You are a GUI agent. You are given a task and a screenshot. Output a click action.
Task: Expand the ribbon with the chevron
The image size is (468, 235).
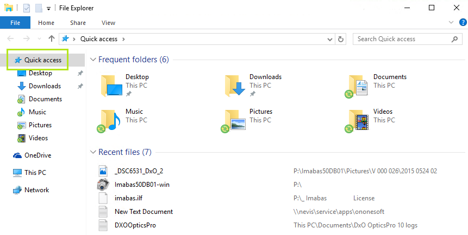coord(451,23)
